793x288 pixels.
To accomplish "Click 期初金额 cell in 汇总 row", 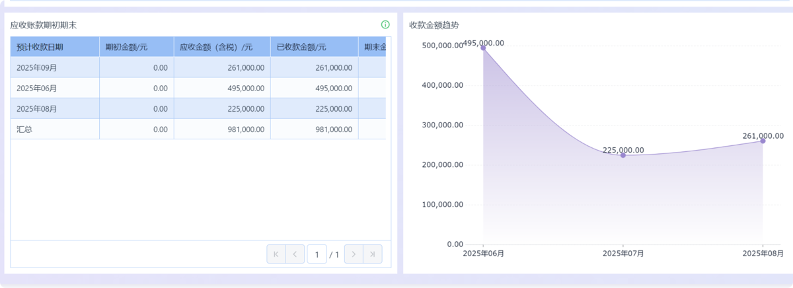I will [137, 129].
